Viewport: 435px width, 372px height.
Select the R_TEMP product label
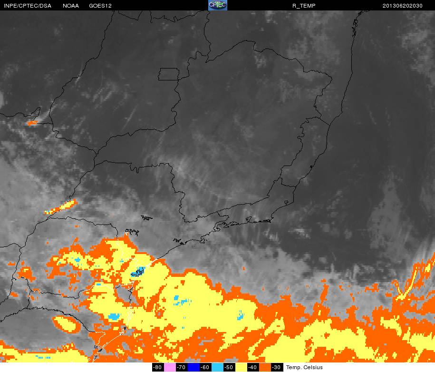[304, 6]
